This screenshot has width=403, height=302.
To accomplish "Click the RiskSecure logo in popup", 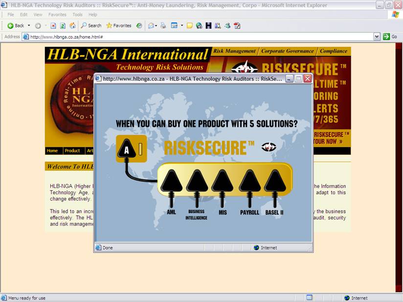I will [x=209, y=148].
